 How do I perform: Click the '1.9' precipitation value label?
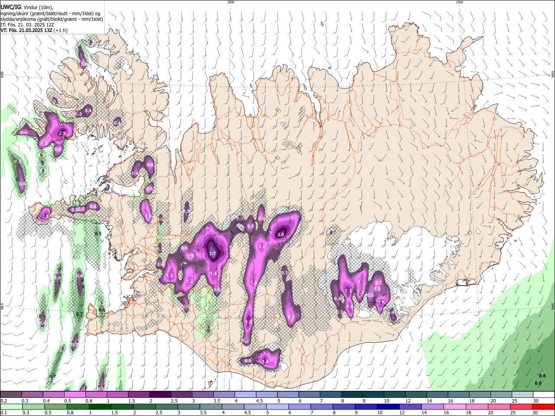point(248,322)
